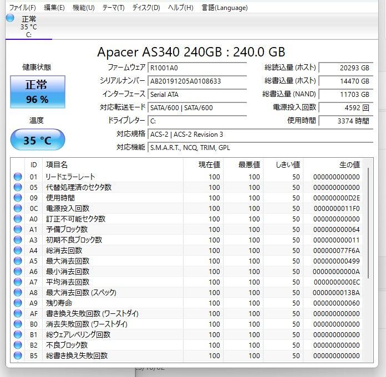Click status orb for A7 平均消去回数
This screenshot has width=386, height=377.
[18, 282]
